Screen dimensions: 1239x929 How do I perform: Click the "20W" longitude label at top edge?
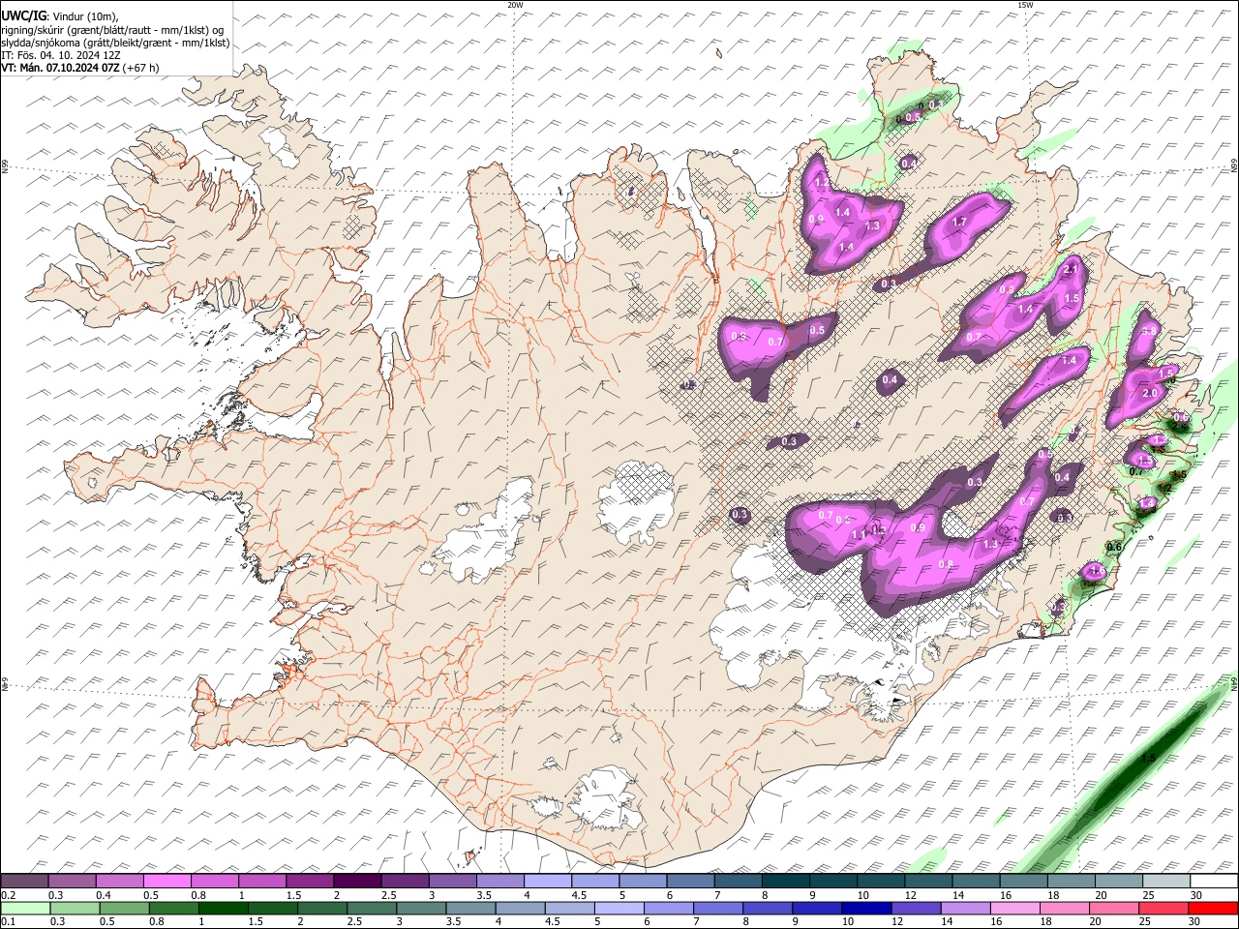(x=515, y=5)
